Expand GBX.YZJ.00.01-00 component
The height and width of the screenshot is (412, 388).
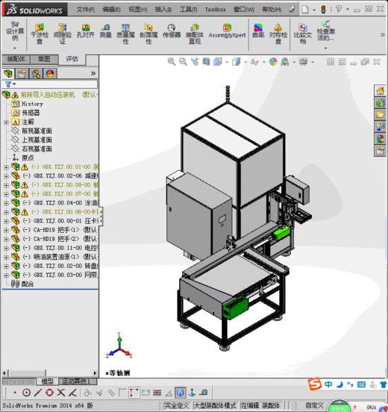click(x=6, y=167)
